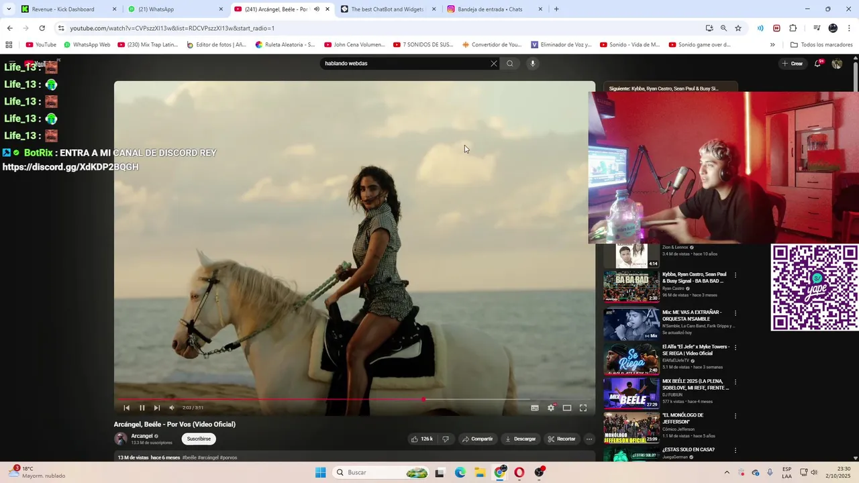Open more actions menu beside Recortar
The width and height of the screenshot is (859, 483).
coord(589,439)
